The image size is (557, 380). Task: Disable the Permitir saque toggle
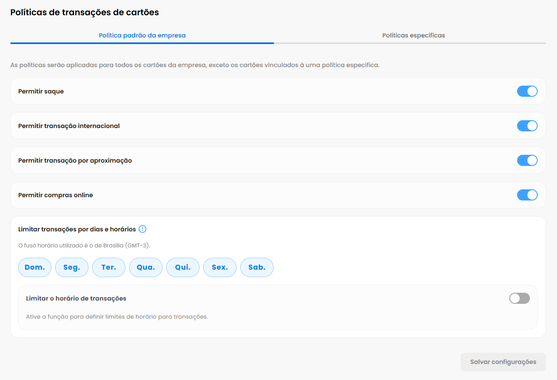point(527,91)
